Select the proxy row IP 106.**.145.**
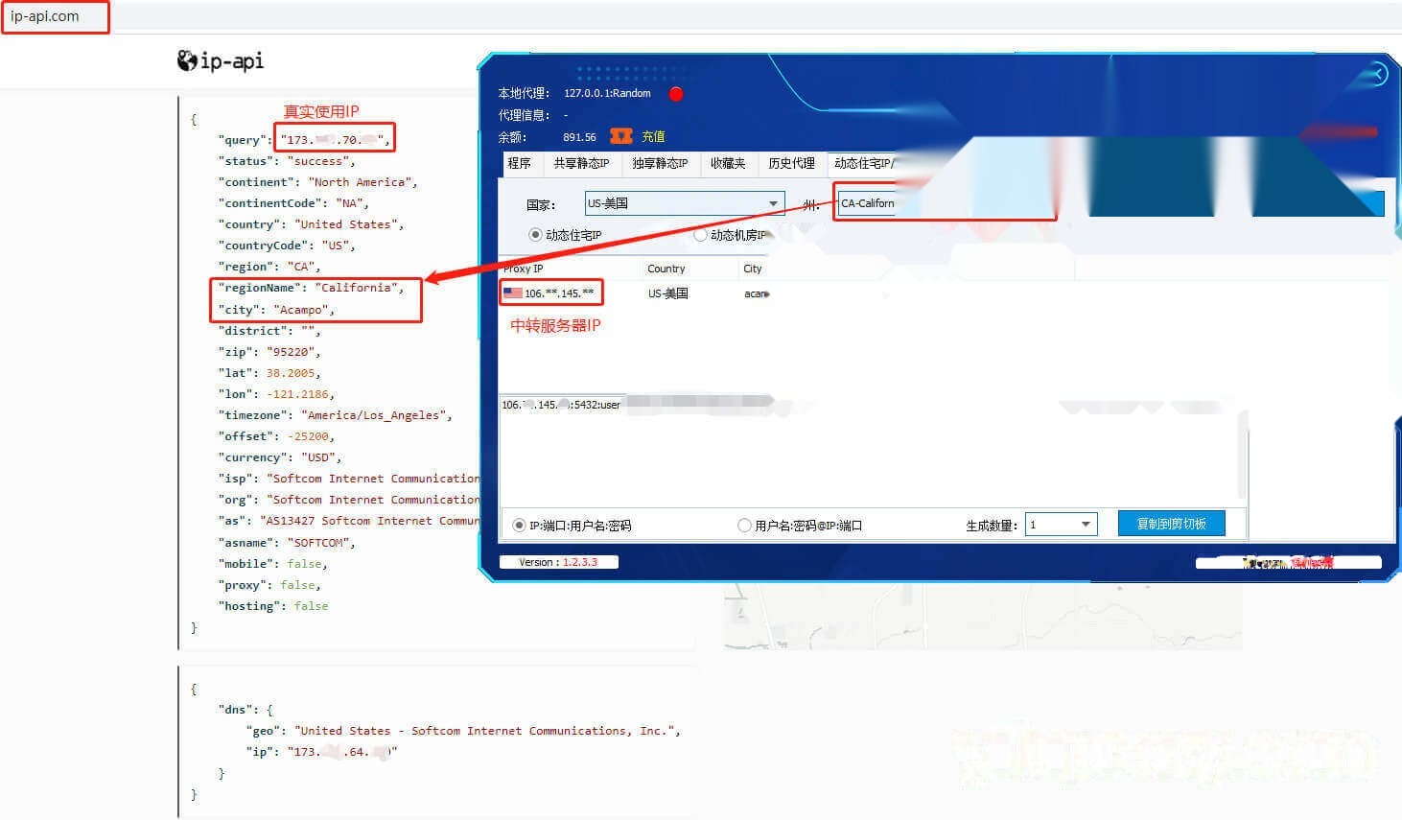Viewport: 1402px width, 820px height. click(x=559, y=293)
